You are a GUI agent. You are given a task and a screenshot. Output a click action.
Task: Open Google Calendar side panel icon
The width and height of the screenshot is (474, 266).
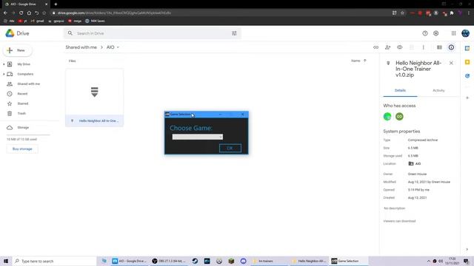[x=467, y=48]
